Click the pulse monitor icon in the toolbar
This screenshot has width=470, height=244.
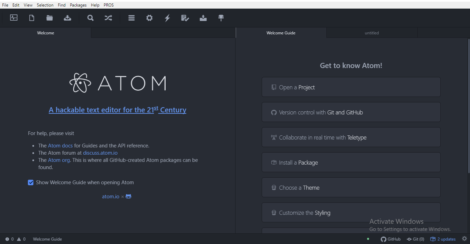click(14, 18)
